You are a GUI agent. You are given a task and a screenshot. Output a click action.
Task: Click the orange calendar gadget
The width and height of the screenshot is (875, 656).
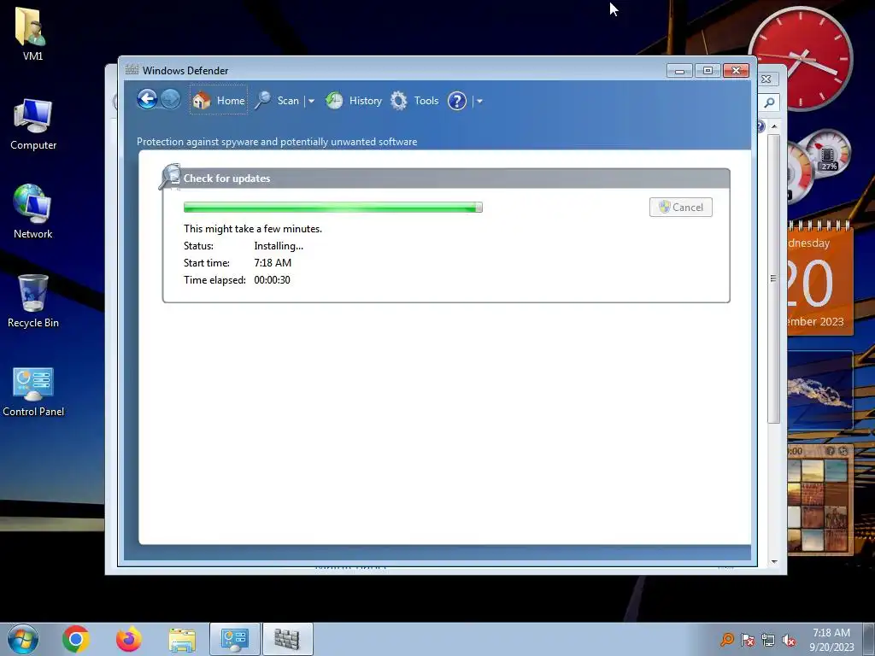(x=819, y=278)
